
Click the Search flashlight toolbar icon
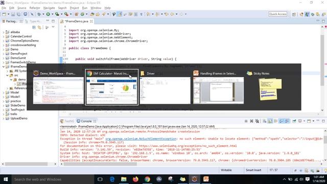click(104, 14)
